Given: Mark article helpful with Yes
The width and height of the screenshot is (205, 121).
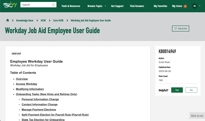Looking at the screenshot, I should coord(177,90).
